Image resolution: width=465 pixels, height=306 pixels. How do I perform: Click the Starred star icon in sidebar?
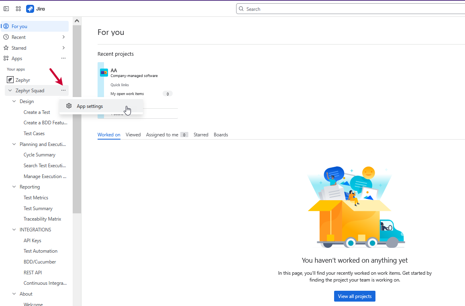6,48
